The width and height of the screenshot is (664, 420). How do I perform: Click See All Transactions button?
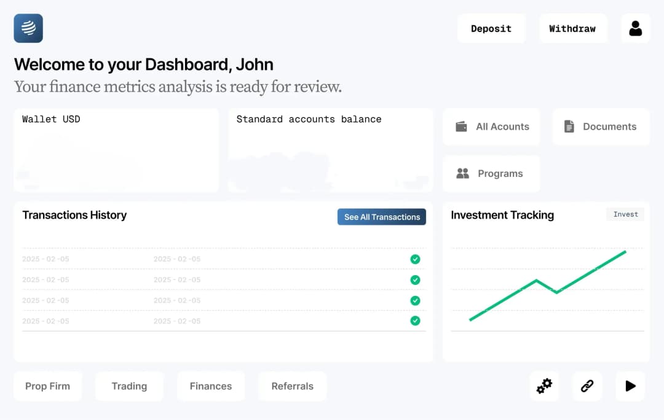(381, 217)
